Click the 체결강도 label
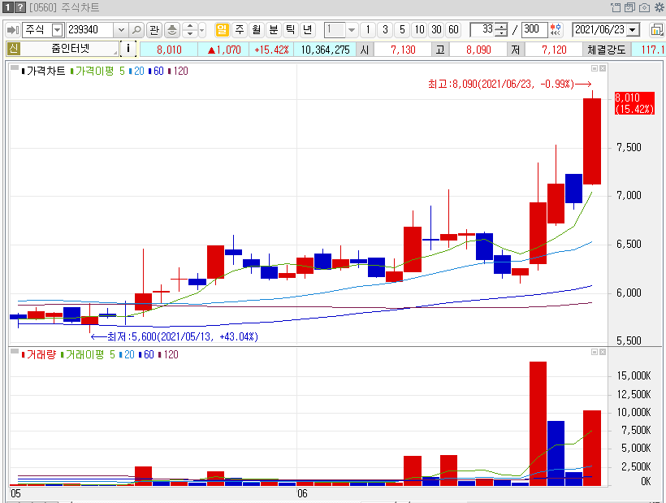 pyautogui.click(x=606, y=50)
